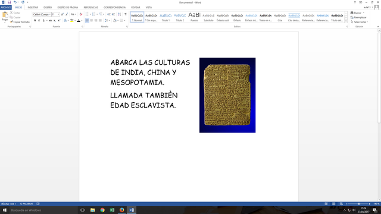Screen dimensions: 381x214
Task: Center the text
Action: tap(91, 21)
